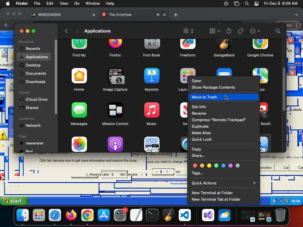Select the Freeform app icon
The width and height of the screenshot is (303, 227).
tap(188, 44)
